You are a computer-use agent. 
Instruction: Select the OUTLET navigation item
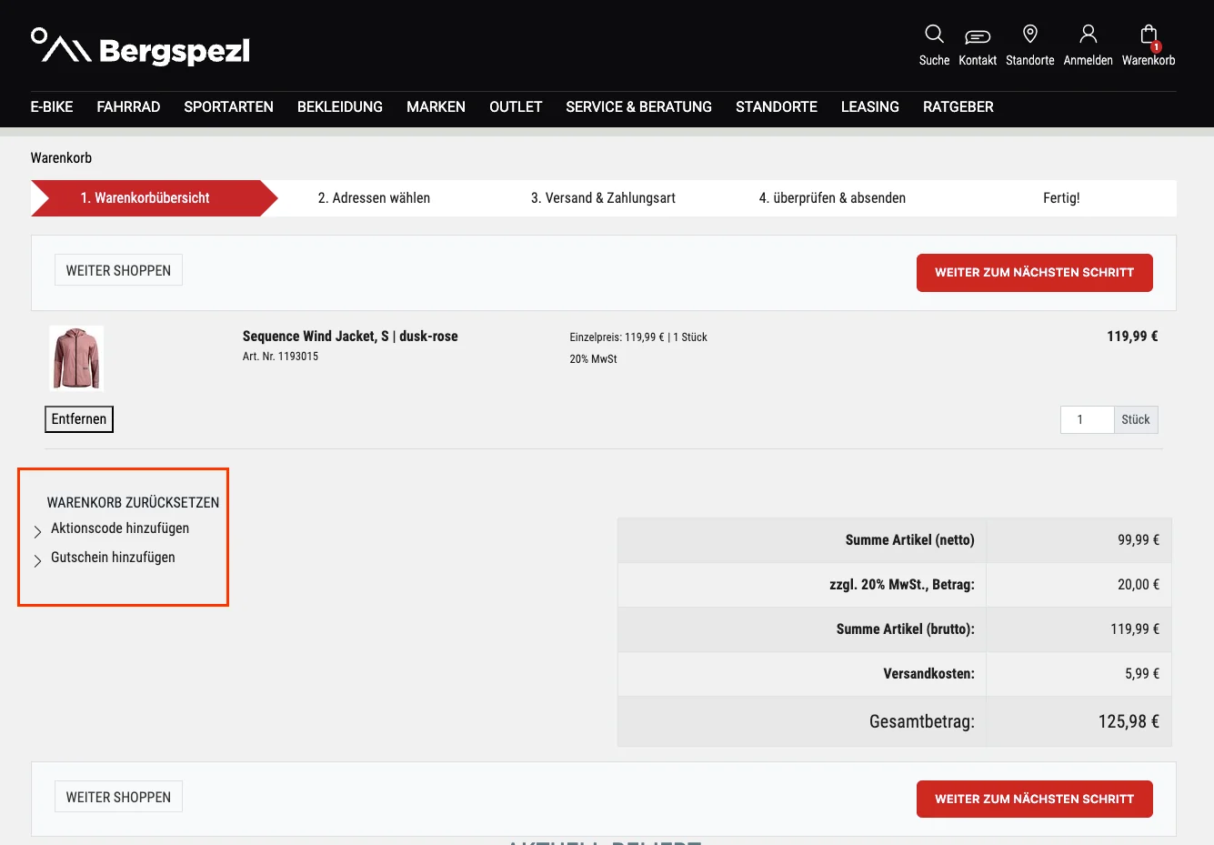[516, 106]
